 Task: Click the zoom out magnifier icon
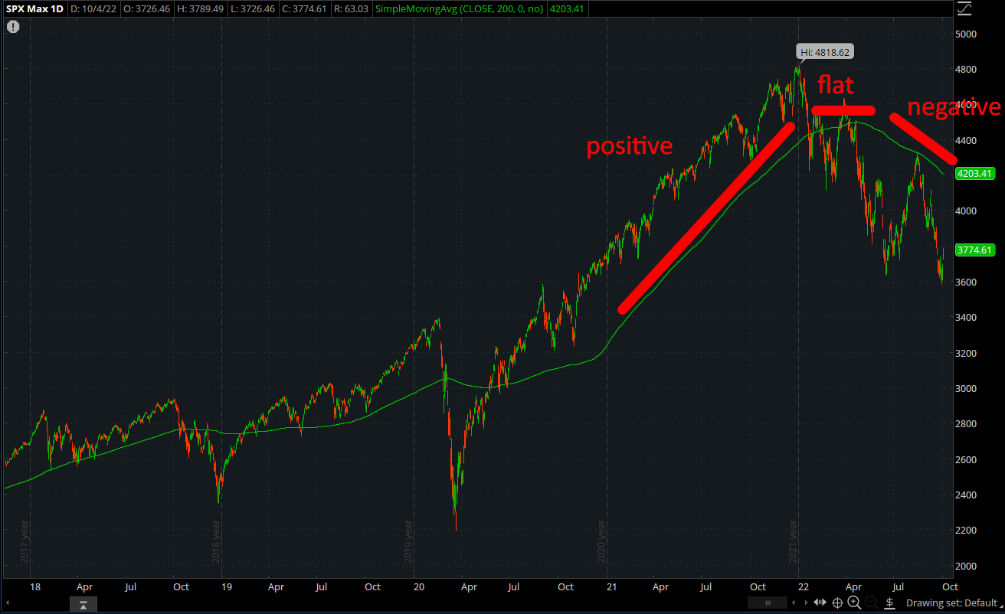872,603
